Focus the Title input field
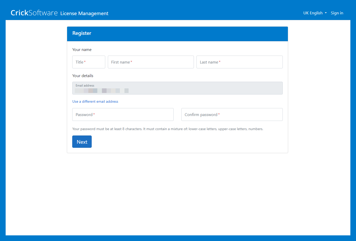The image size is (356, 241). 89,62
